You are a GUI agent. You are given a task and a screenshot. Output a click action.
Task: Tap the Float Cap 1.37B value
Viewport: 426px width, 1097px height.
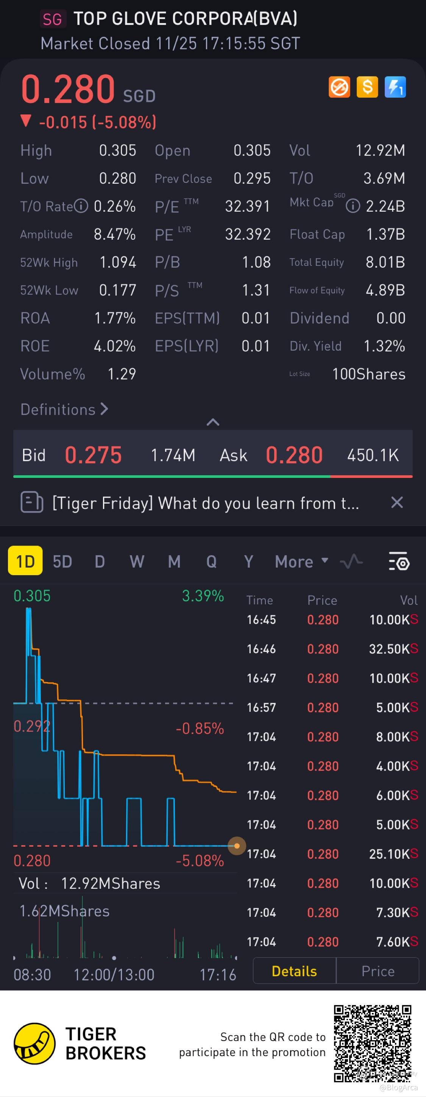pos(385,234)
